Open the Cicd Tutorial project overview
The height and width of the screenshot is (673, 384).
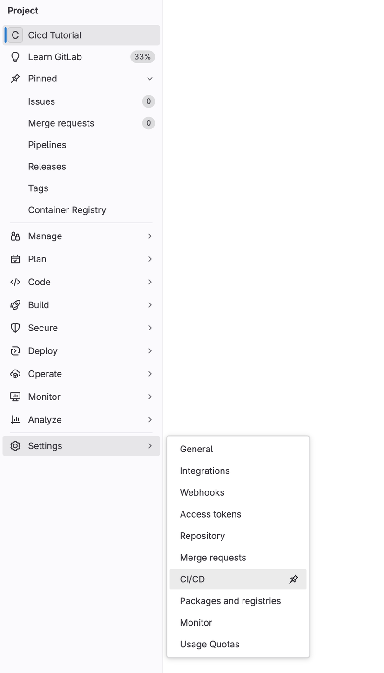tap(54, 35)
